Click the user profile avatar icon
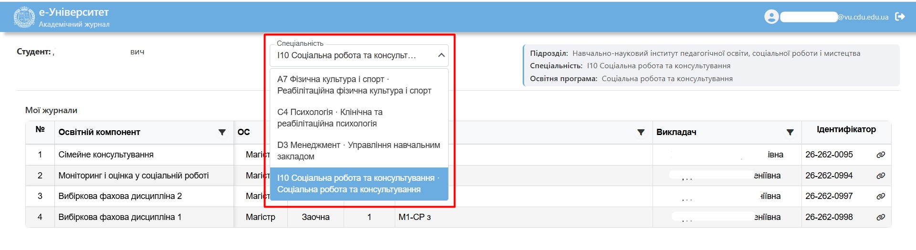Screen dimensions: 916x250 click(x=771, y=17)
